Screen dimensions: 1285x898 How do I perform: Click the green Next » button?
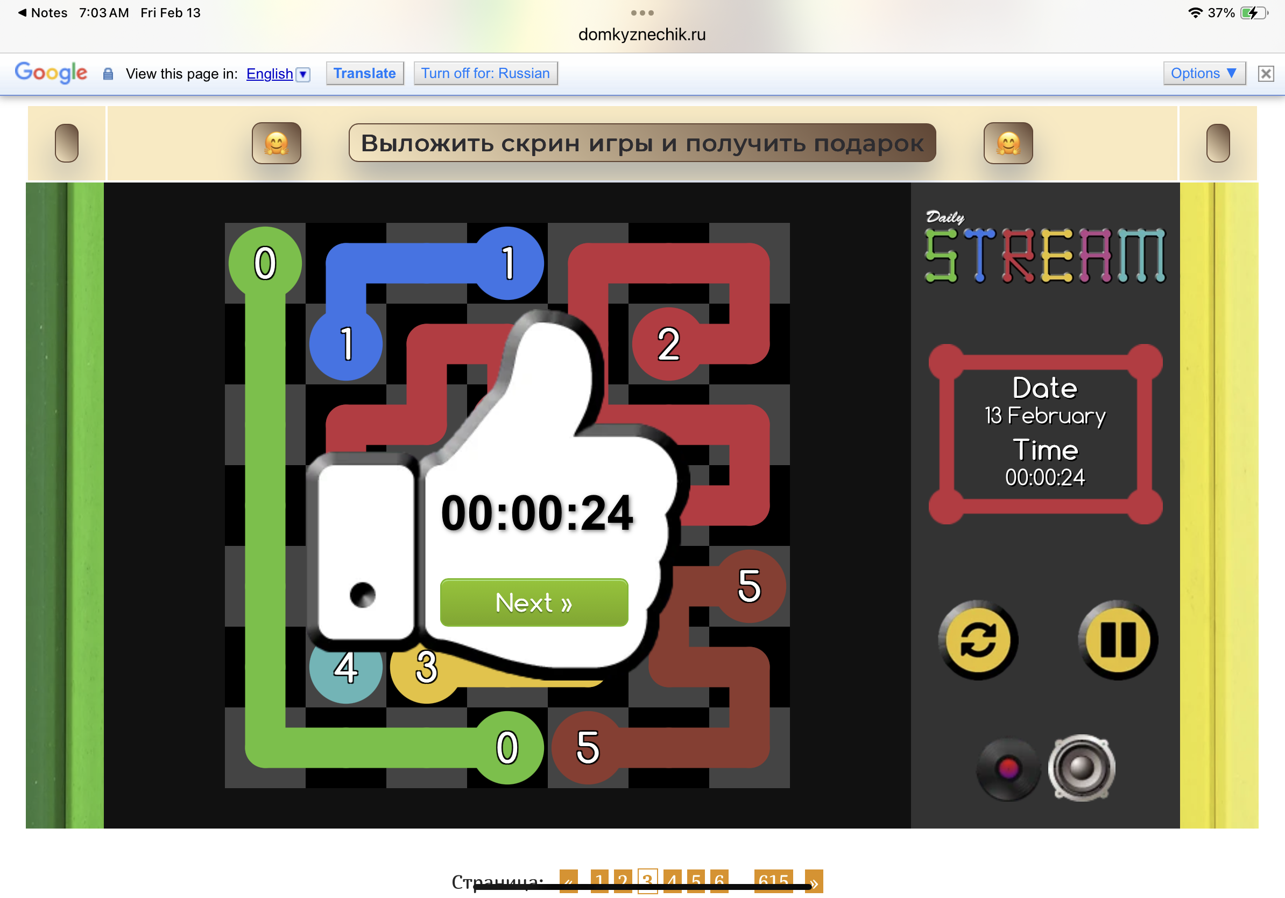pyautogui.click(x=533, y=602)
